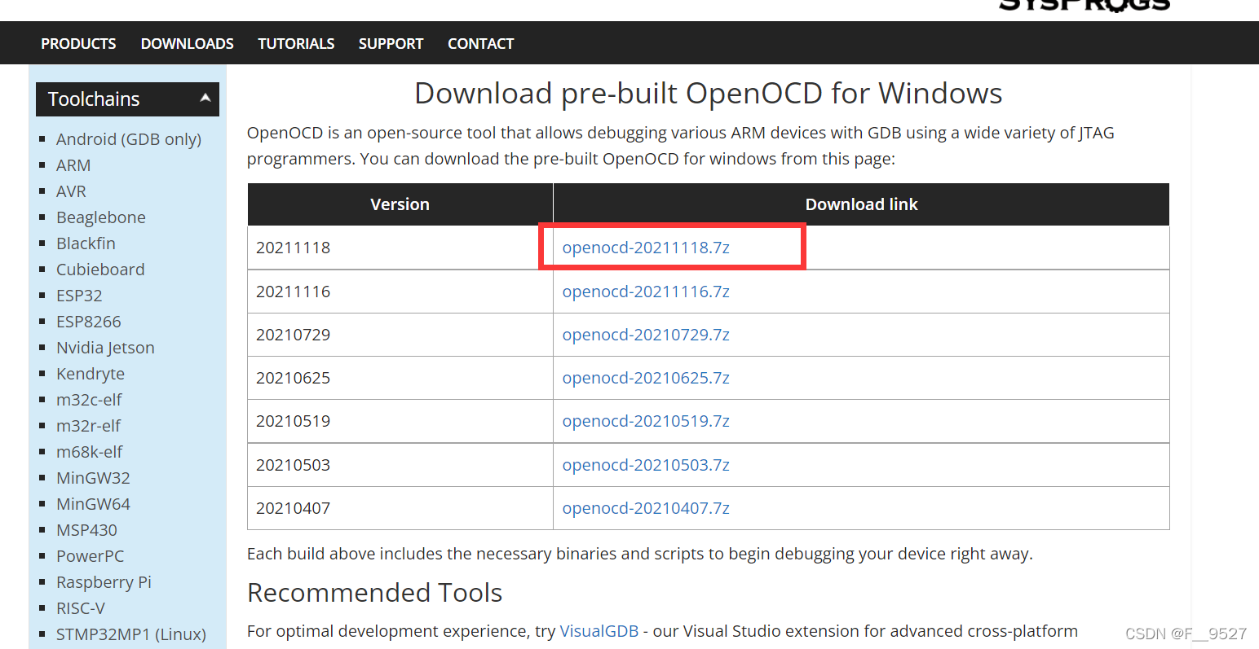Viewport: 1259px width, 649px height.
Task: Open the m32c-elf toolchain link
Action: pos(89,400)
